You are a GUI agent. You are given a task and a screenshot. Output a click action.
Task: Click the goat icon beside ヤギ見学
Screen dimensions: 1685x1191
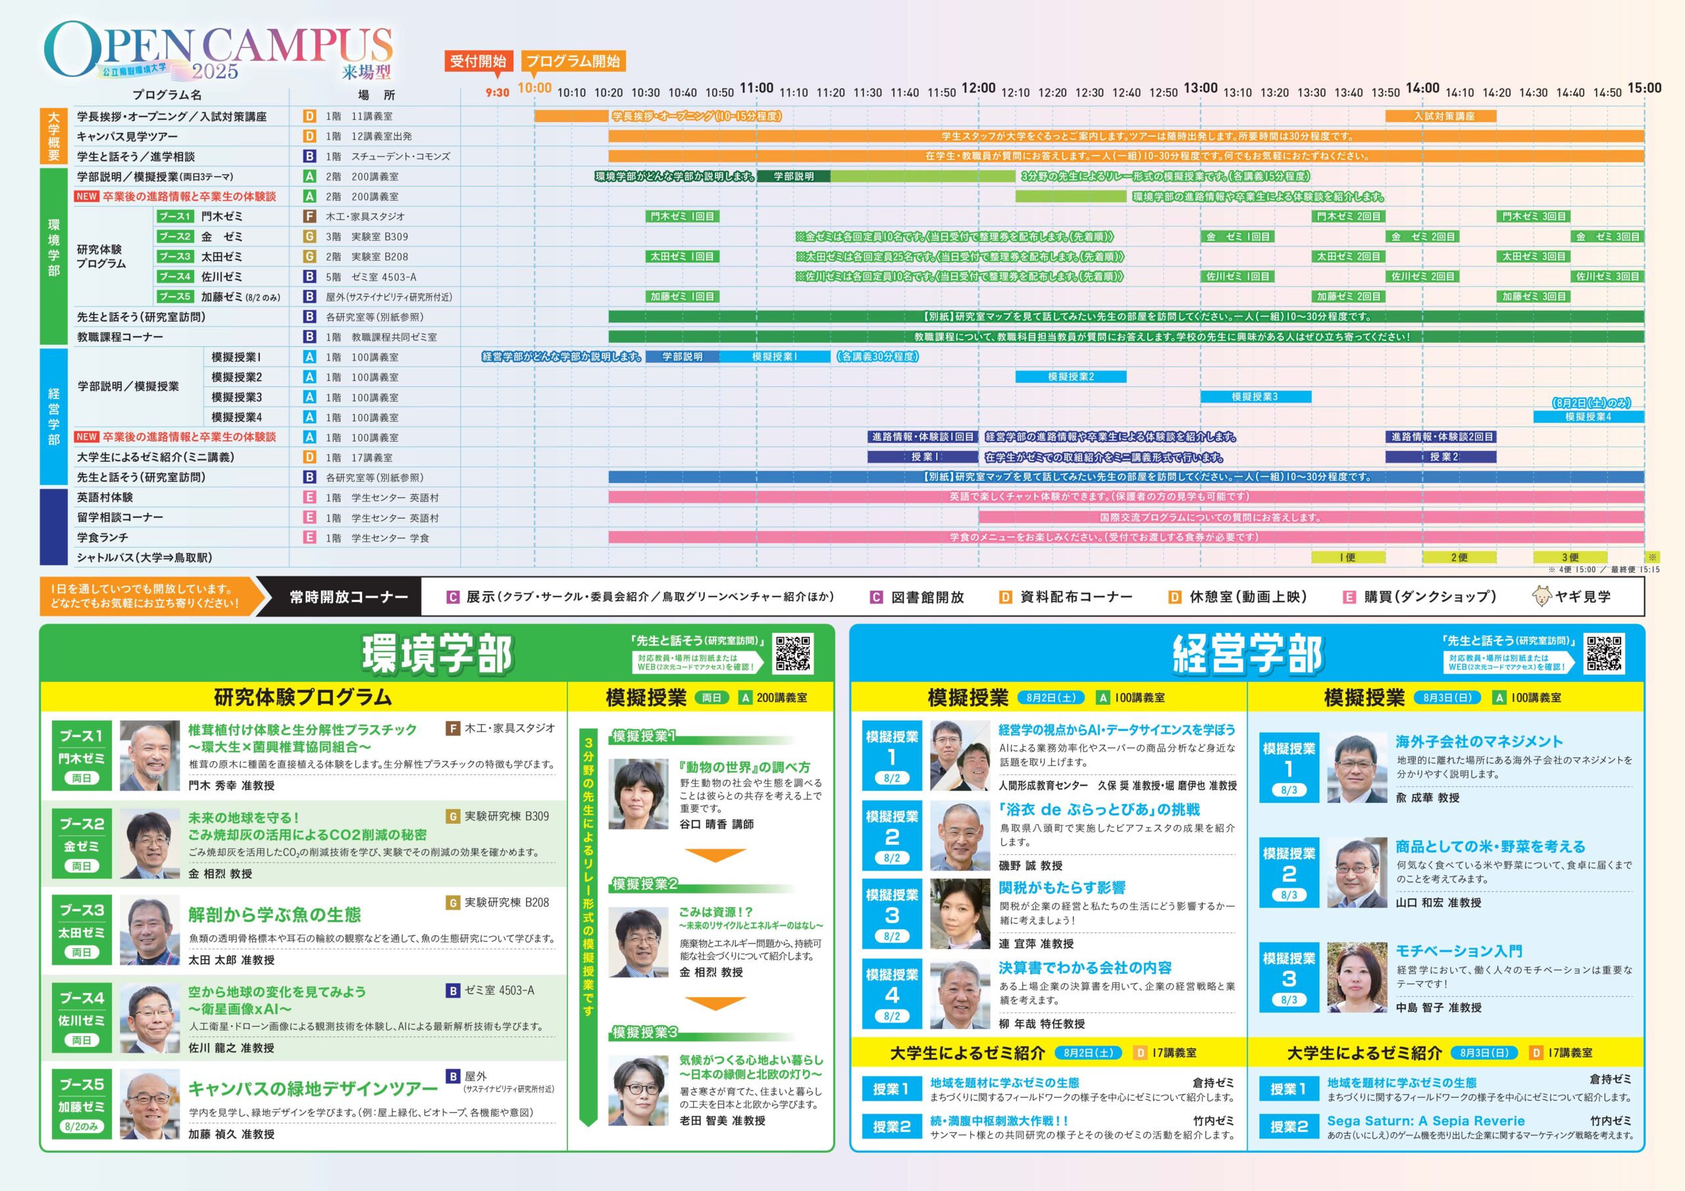coord(1542,597)
